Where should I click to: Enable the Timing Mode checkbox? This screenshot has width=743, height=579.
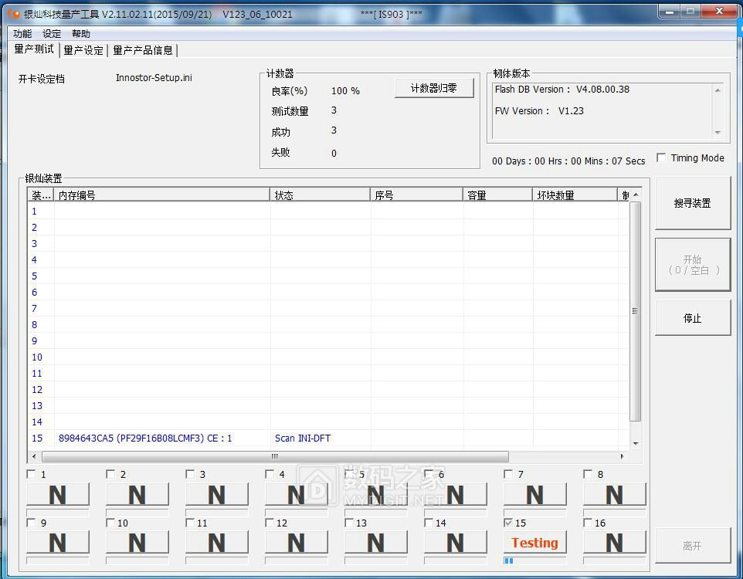[x=661, y=158]
